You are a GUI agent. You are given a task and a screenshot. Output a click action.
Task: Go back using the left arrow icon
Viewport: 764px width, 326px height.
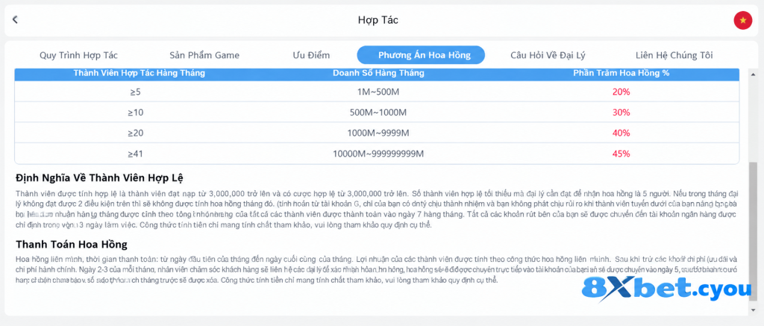tap(15, 19)
